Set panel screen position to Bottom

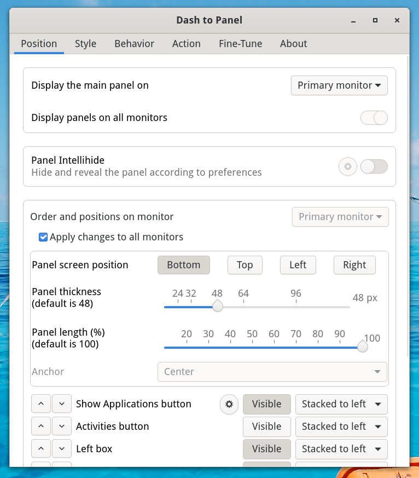click(184, 265)
